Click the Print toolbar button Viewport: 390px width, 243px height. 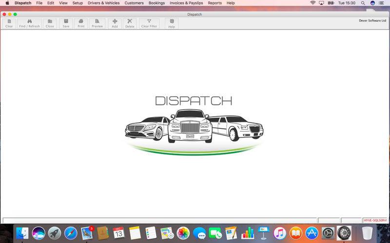(x=81, y=23)
